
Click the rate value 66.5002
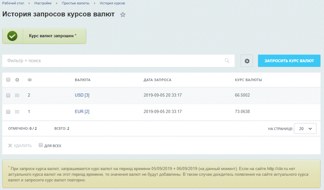(x=242, y=95)
